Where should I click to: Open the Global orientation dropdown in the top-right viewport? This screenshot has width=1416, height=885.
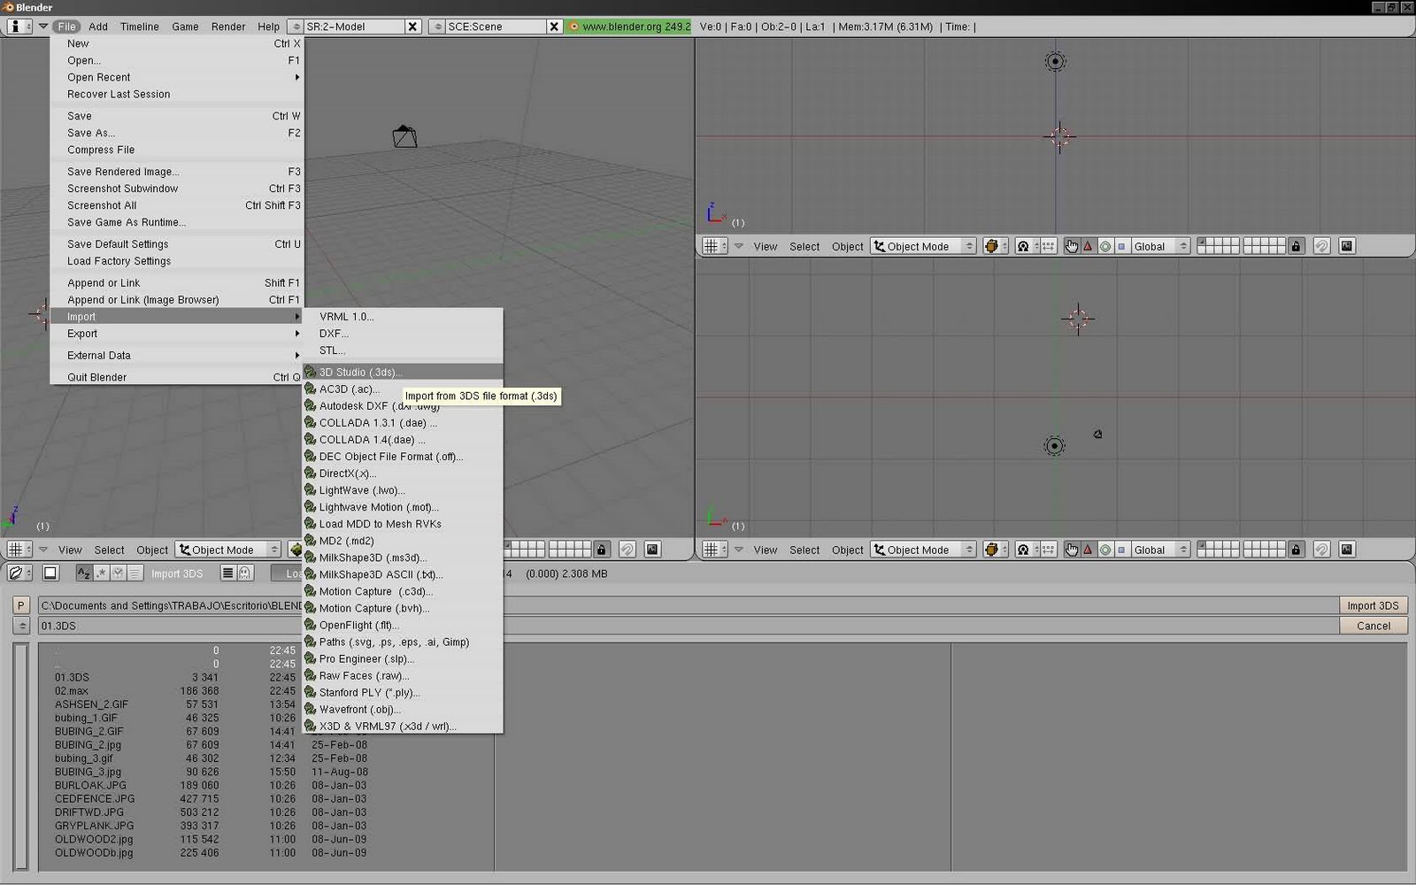(1160, 247)
